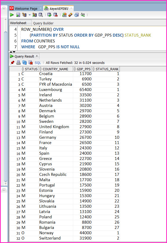Close the Welcome Page tab

tap(41, 8)
